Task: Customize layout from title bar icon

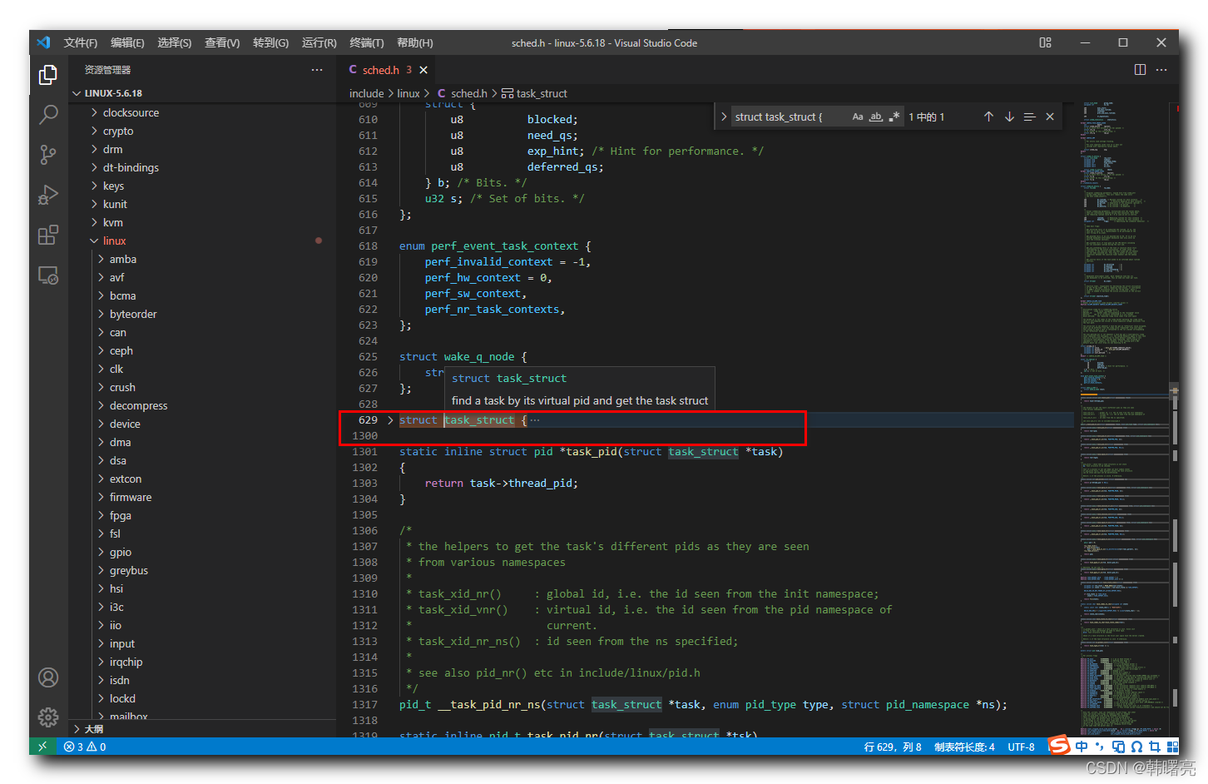Action: click(x=1045, y=42)
